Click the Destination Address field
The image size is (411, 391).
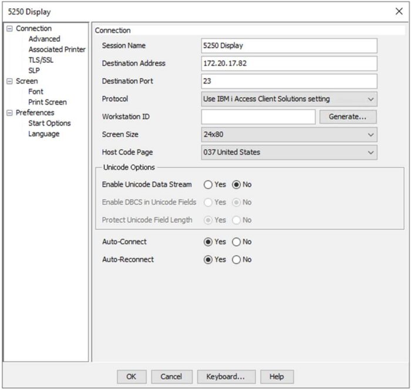289,64
